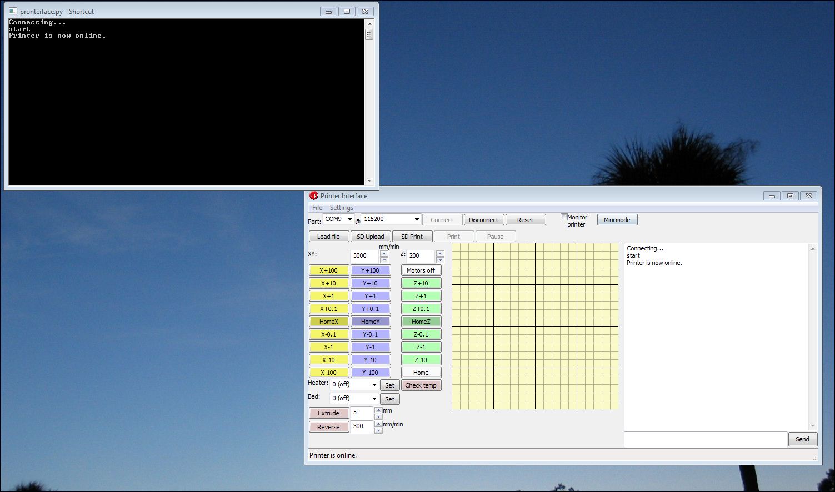Raise the Z axis using Z+1
The height and width of the screenshot is (492, 835).
[421, 296]
